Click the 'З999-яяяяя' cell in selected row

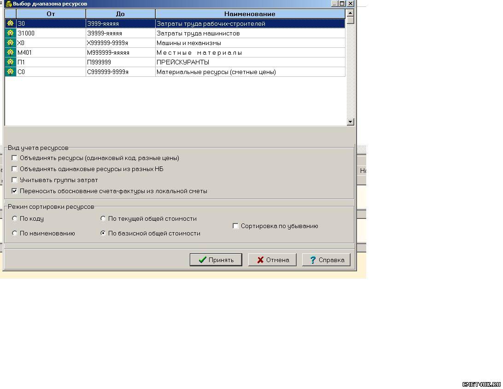pyautogui.click(x=121, y=24)
